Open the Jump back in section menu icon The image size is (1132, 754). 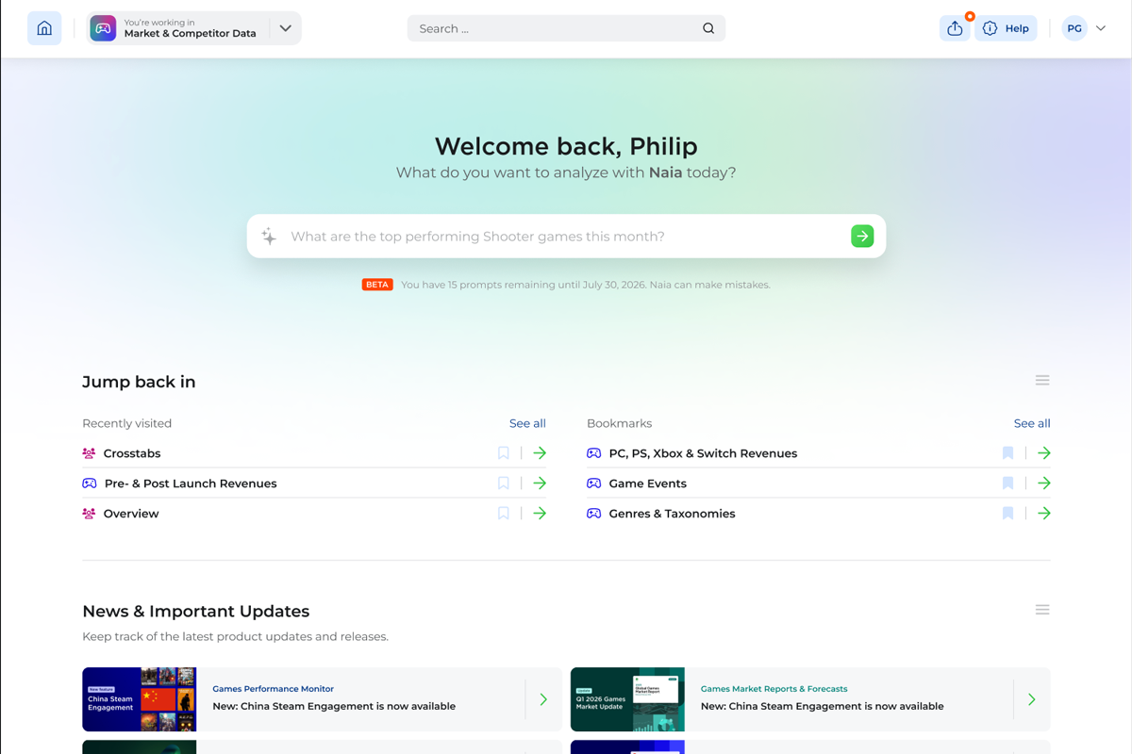pos(1042,381)
